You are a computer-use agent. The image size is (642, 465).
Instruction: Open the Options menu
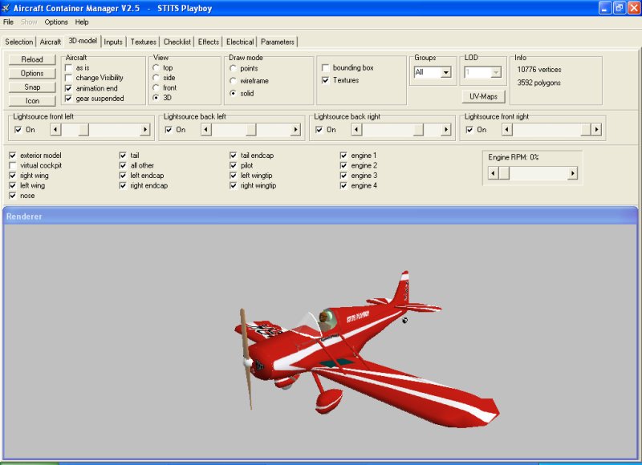pyautogui.click(x=56, y=22)
